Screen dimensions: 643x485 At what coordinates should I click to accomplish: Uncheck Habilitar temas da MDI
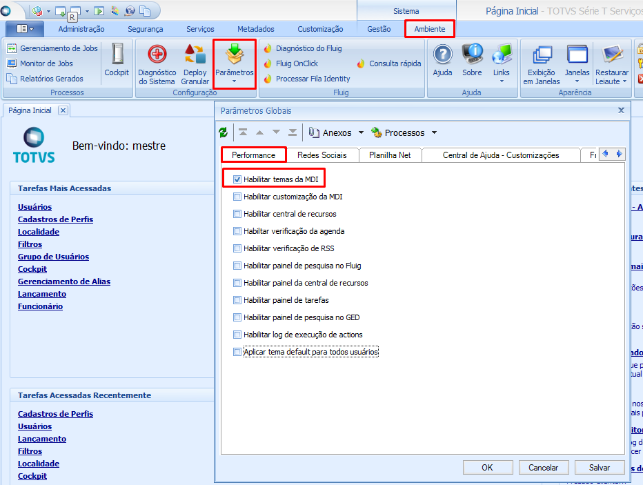tap(237, 179)
